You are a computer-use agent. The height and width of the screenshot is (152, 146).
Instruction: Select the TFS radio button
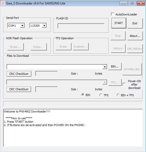(x=101, y=95)
